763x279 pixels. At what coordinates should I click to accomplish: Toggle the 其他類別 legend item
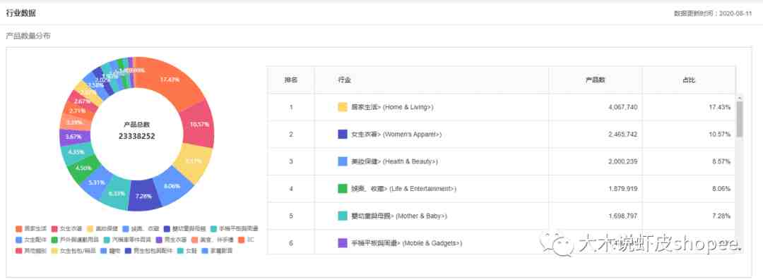31,252
